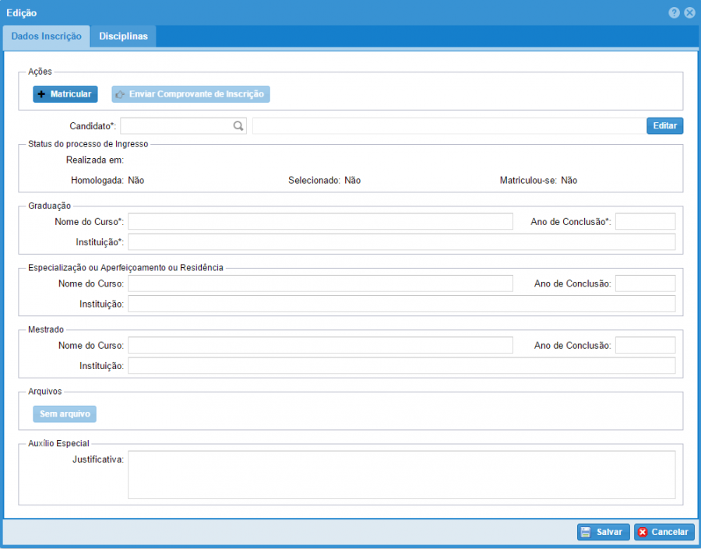This screenshot has width=701, height=549.
Task: Click Graduação Nome do Curso field
Action: click(x=320, y=221)
